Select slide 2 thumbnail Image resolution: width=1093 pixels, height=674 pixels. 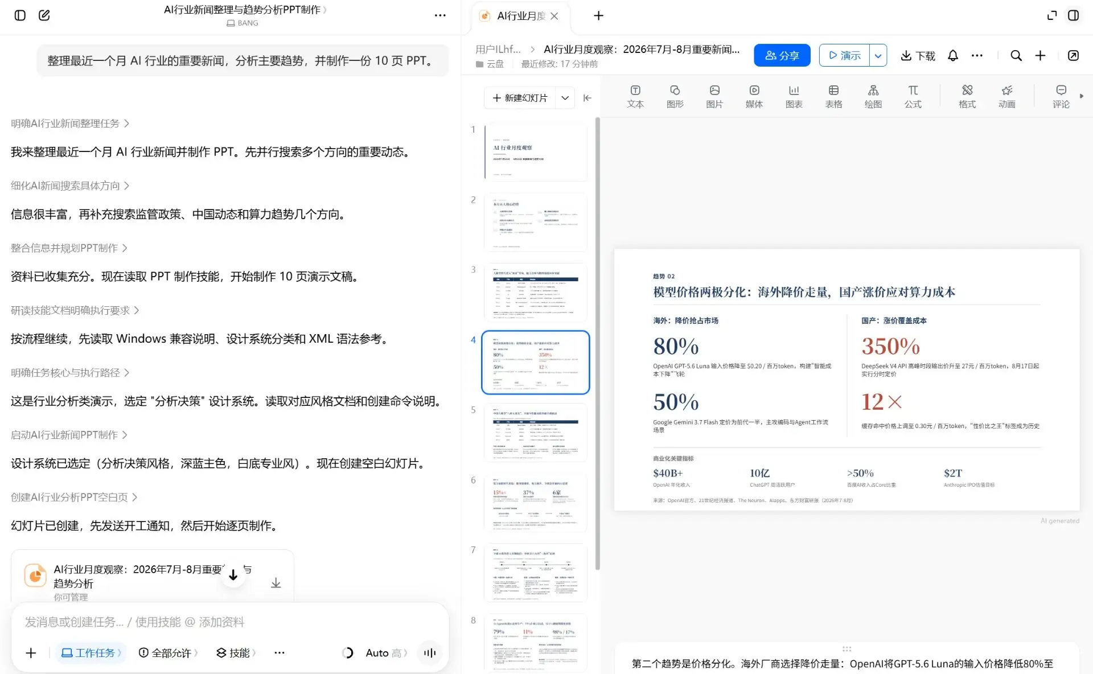coord(536,223)
